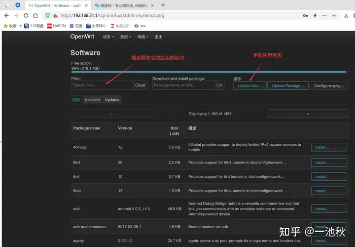Viewport: 355px width, 247px height.
Task: Click the 退出 logout menu item
Action: pyautogui.click(x=158, y=37)
